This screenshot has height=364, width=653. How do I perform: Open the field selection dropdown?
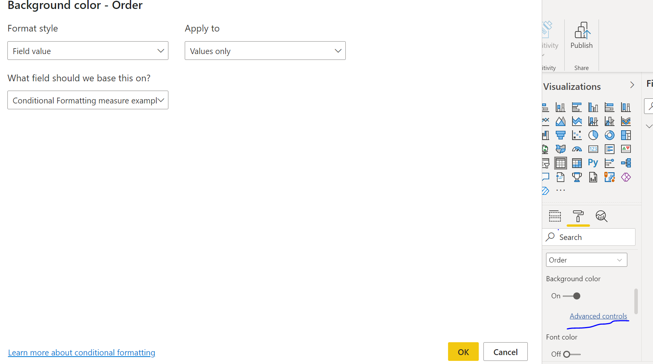[x=88, y=100]
